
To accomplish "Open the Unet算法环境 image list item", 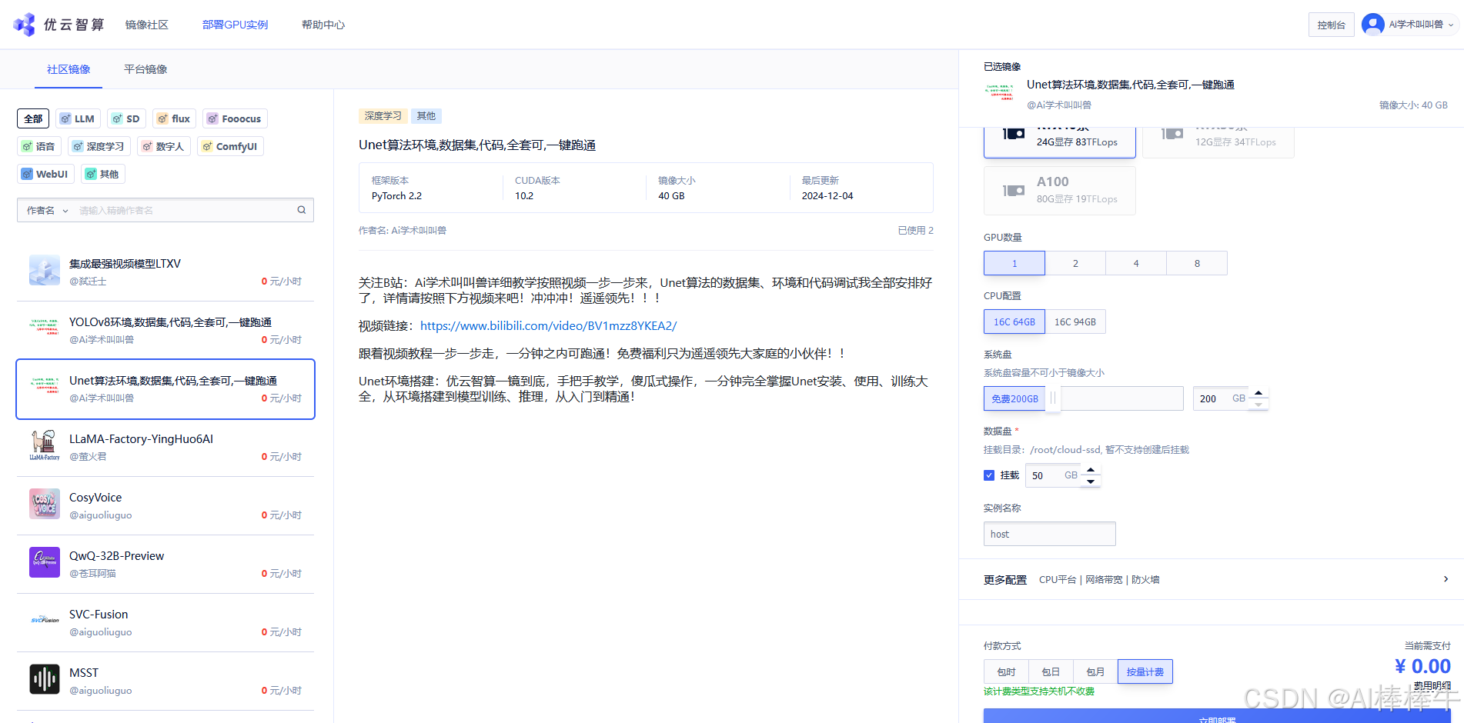I will (x=165, y=389).
